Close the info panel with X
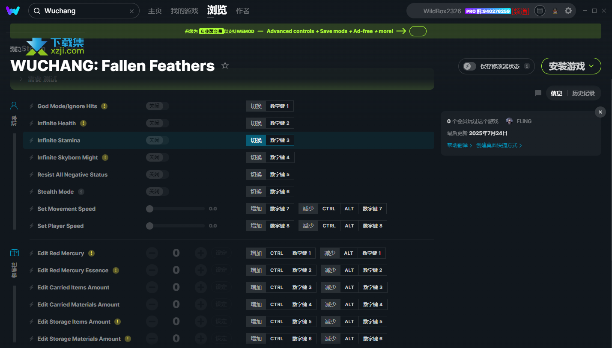This screenshot has width=612, height=348. (600, 112)
